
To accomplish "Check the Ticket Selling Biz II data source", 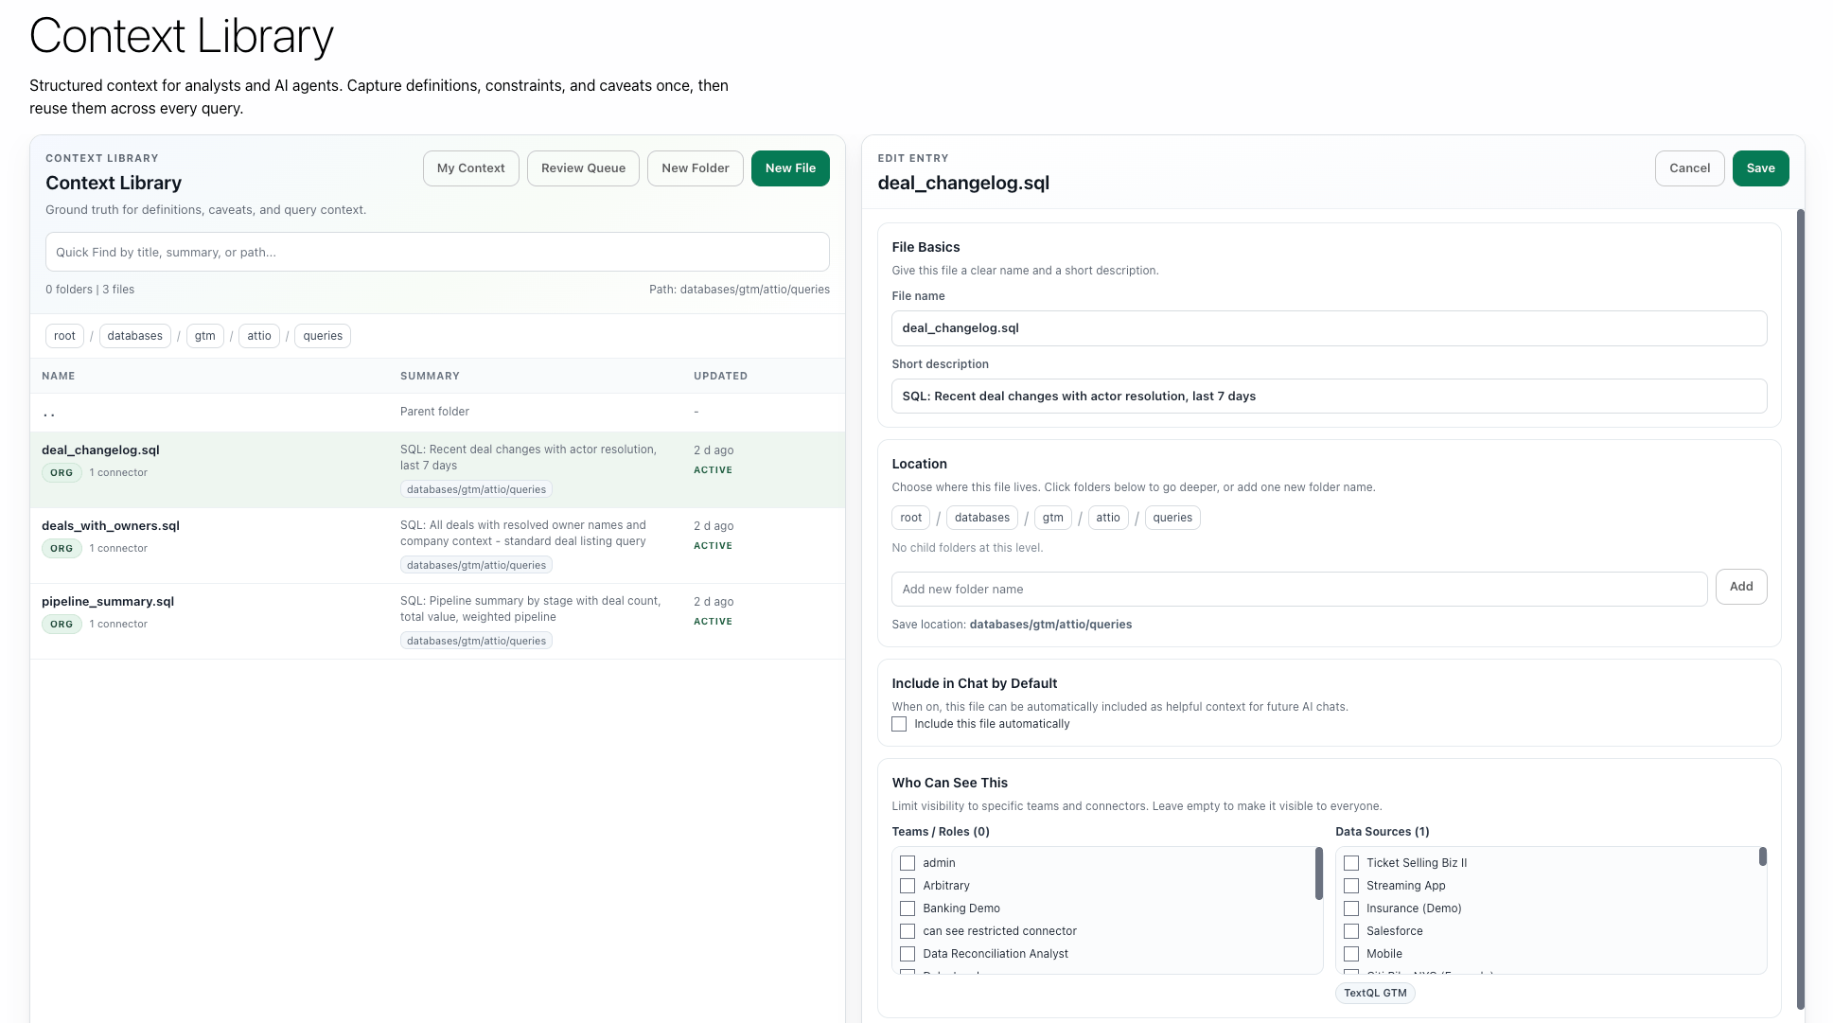I will pyautogui.click(x=1351, y=863).
